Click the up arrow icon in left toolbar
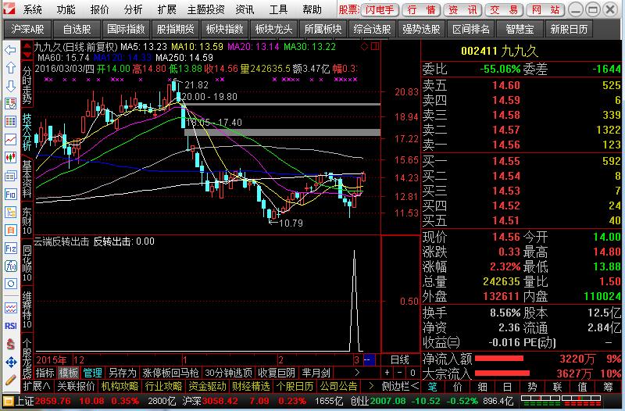Image resolution: width=625 pixels, height=411 pixels. [x=10, y=67]
